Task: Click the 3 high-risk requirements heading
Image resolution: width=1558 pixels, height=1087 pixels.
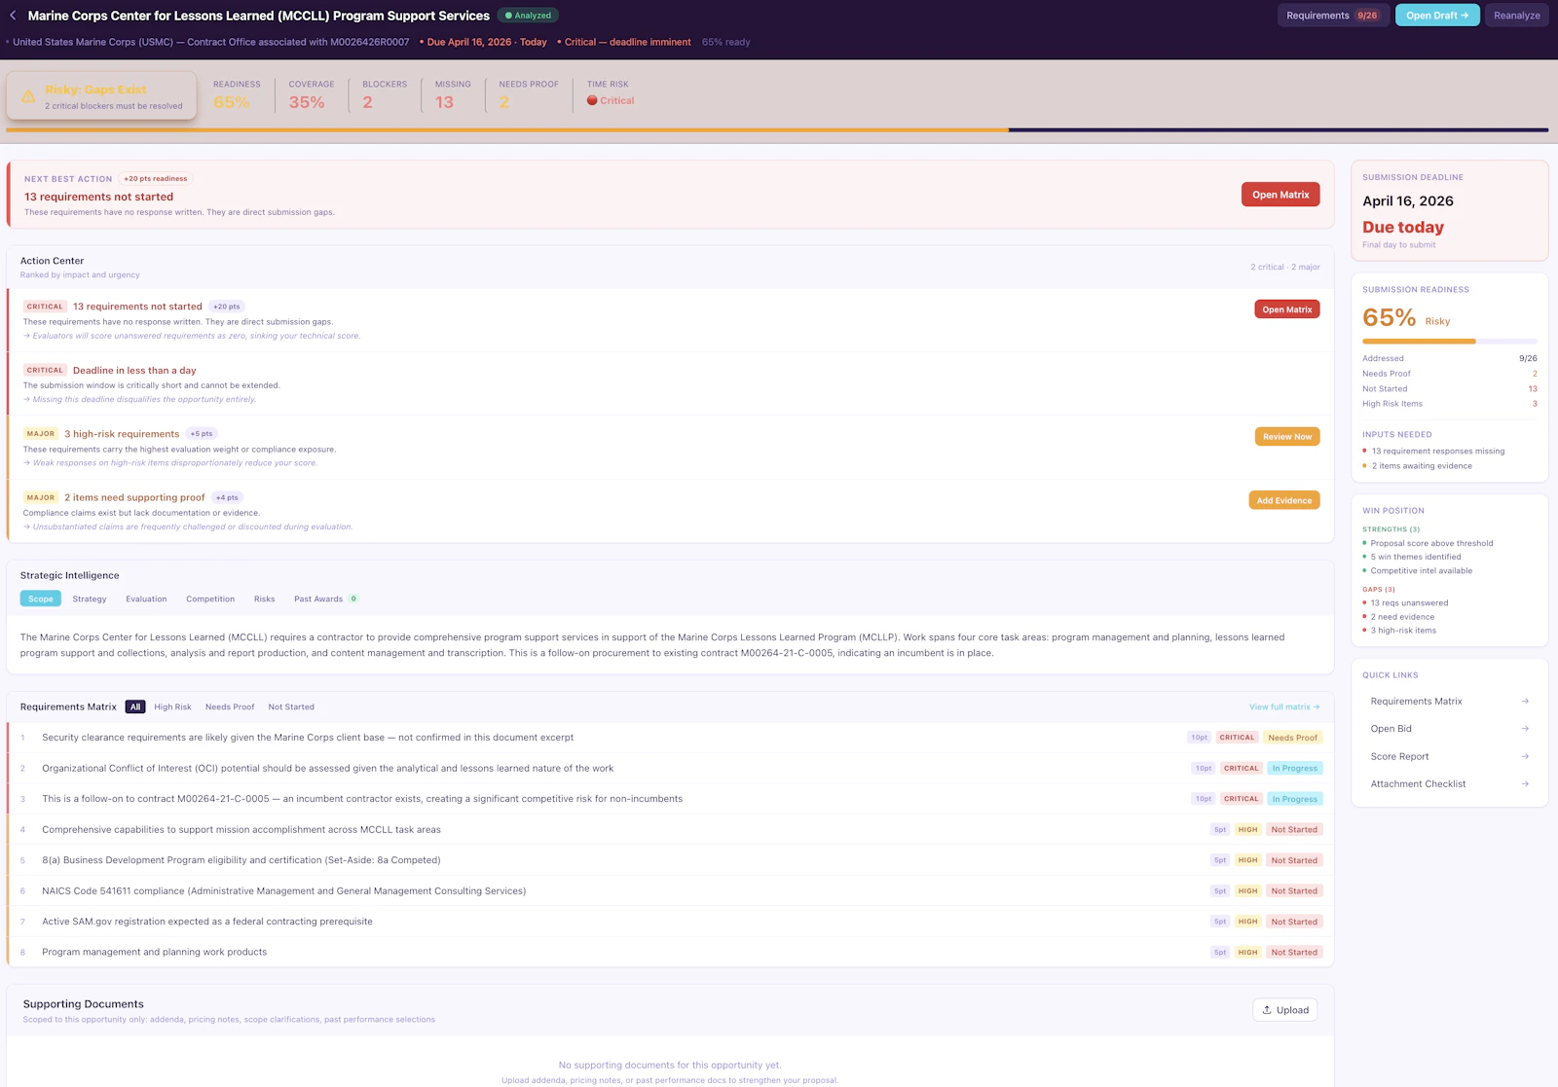Action: click(122, 434)
